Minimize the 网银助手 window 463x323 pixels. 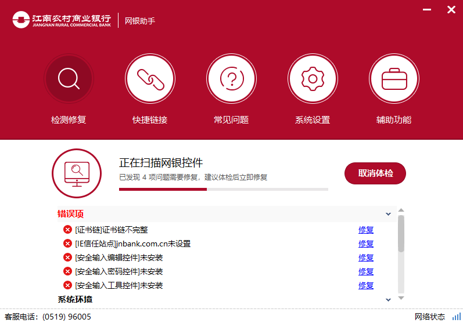[426, 10]
